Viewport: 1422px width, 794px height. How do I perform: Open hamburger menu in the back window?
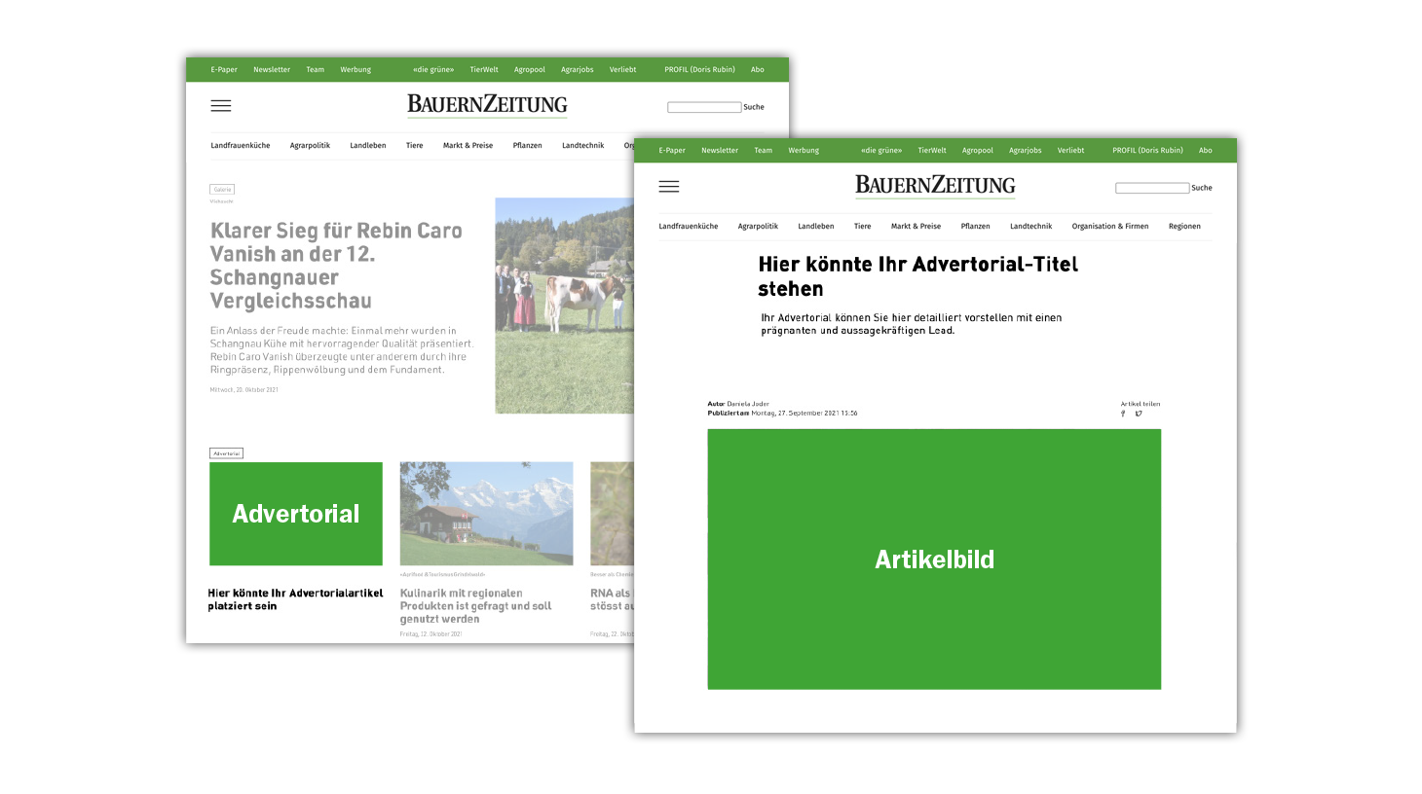[221, 106]
